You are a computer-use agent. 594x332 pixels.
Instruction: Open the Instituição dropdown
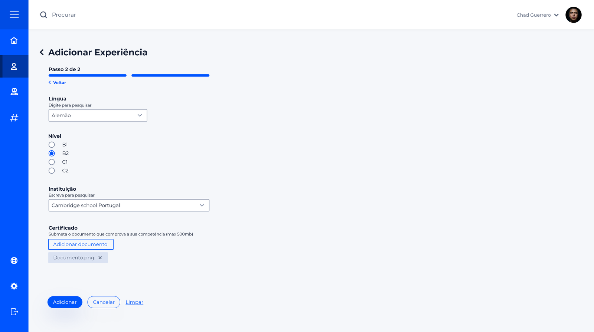pyautogui.click(x=129, y=206)
